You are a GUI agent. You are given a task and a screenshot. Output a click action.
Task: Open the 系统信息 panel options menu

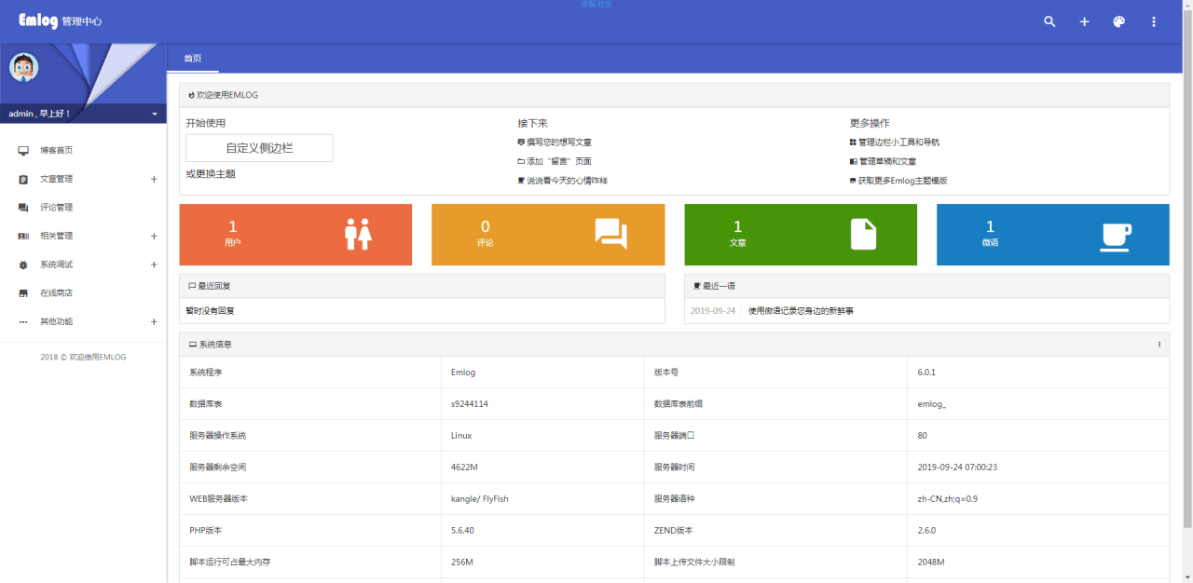[1159, 345]
